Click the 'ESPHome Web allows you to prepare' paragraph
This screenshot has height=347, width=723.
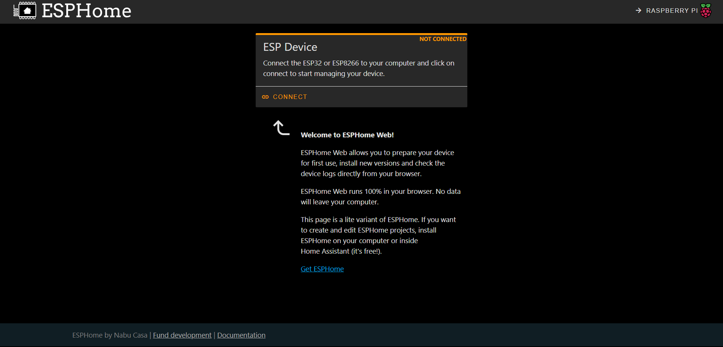click(x=377, y=163)
